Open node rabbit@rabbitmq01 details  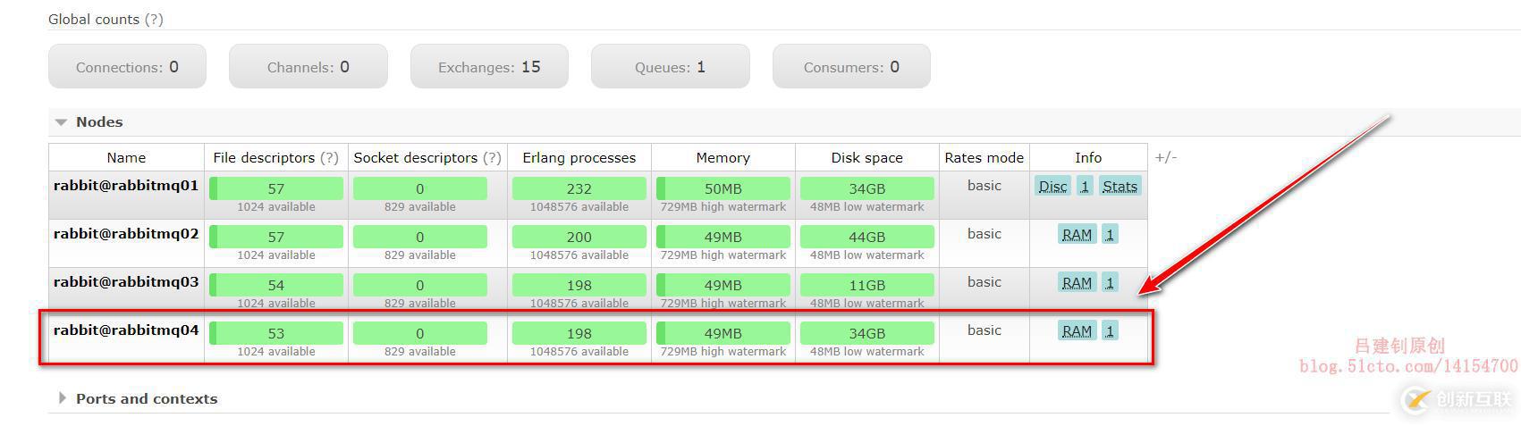[x=126, y=186]
